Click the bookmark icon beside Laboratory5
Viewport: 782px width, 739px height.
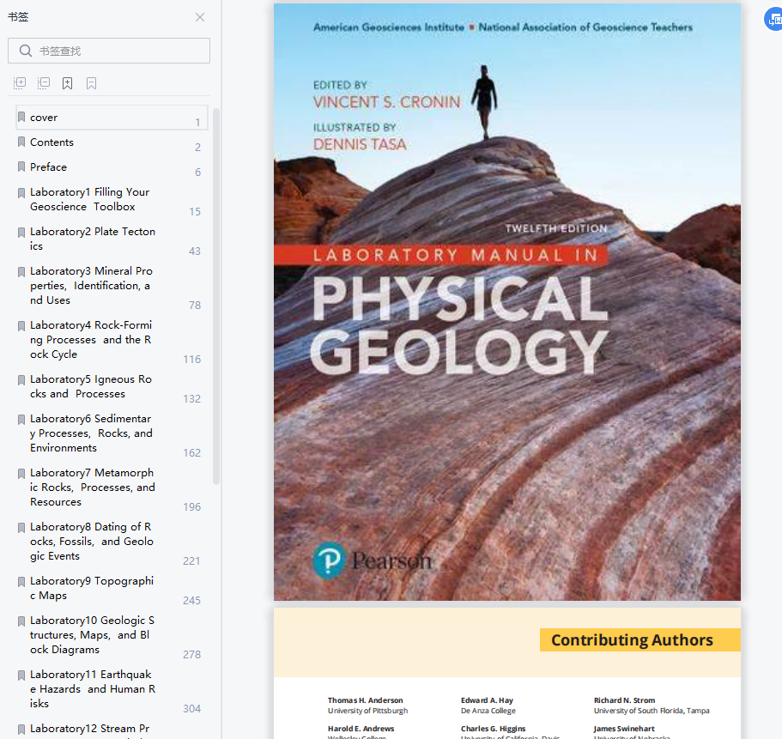pyautogui.click(x=21, y=380)
